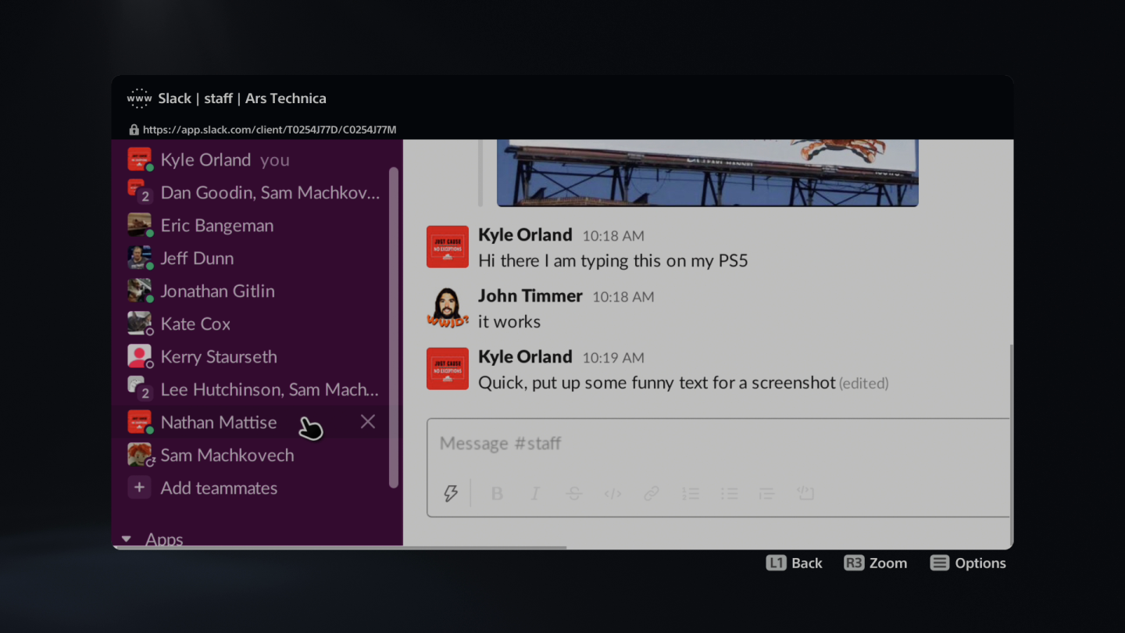Image resolution: width=1125 pixels, height=633 pixels.
Task: Collapse the Apps section
Action: tap(127, 538)
